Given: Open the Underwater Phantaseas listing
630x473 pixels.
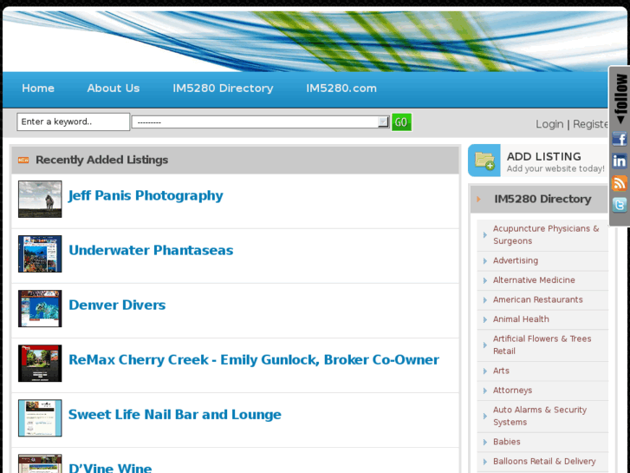Looking at the screenshot, I should 151,250.
